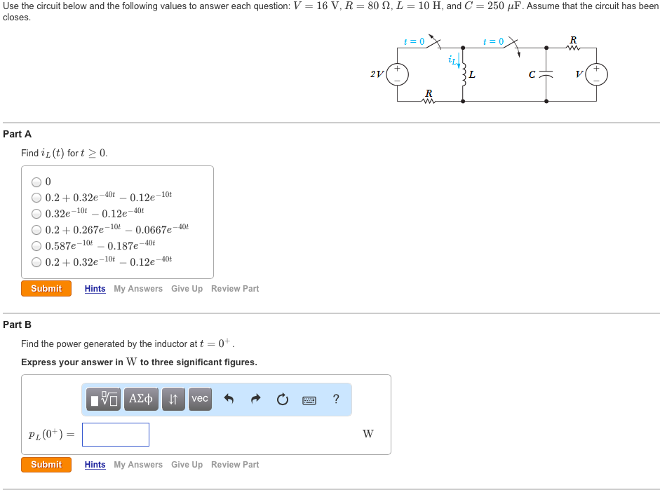Select option 0.2 + 0.267e^-10t − 0.0667e^-40t

[x=36, y=230]
